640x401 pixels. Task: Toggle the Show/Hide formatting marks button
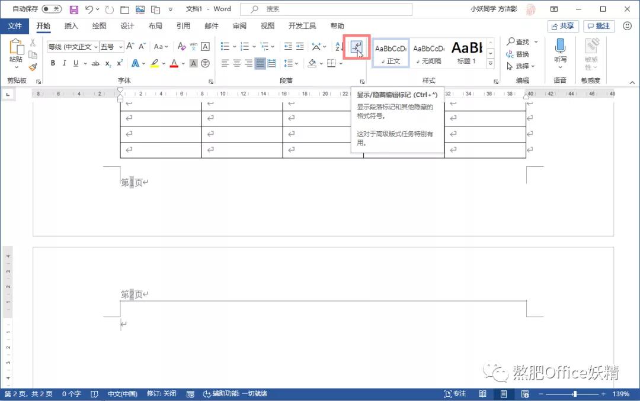(356, 47)
